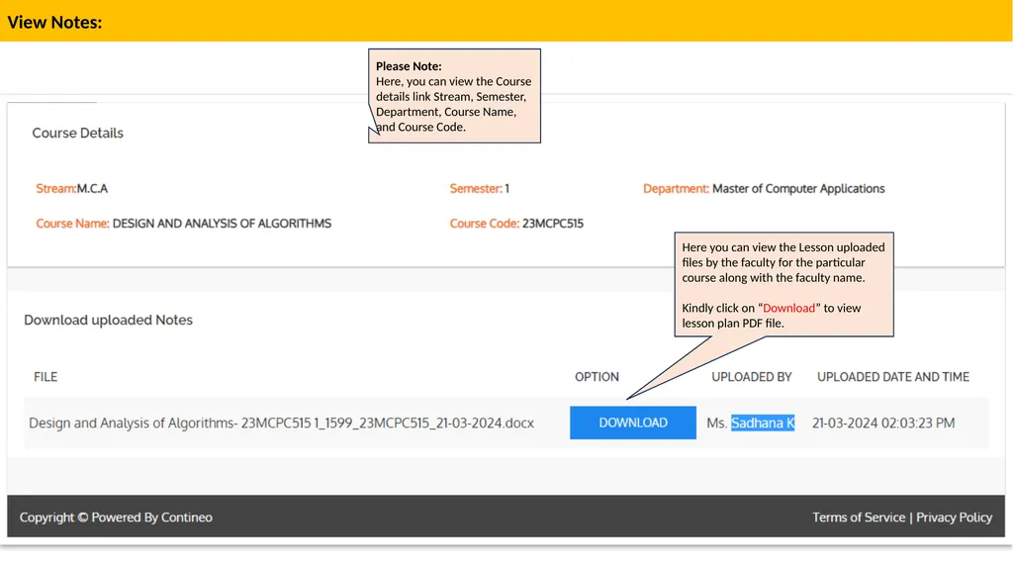Click the Semester value 1
Image resolution: width=1013 pixels, height=569 pixels.
point(507,189)
